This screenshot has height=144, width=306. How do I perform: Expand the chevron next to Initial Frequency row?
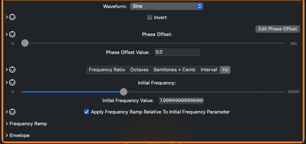click(7, 82)
